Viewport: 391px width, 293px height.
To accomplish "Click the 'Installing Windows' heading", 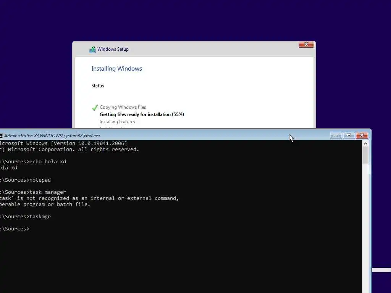I will tap(116, 69).
